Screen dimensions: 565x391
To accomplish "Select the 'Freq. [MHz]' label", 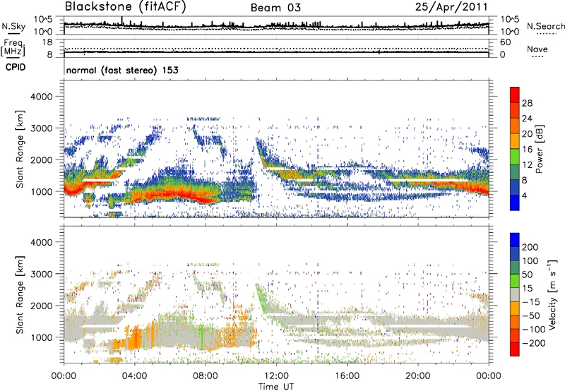I will pyautogui.click(x=13, y=47).
